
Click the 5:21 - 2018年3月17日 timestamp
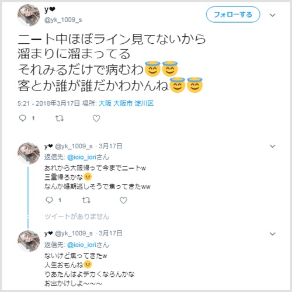click(48, 103)
